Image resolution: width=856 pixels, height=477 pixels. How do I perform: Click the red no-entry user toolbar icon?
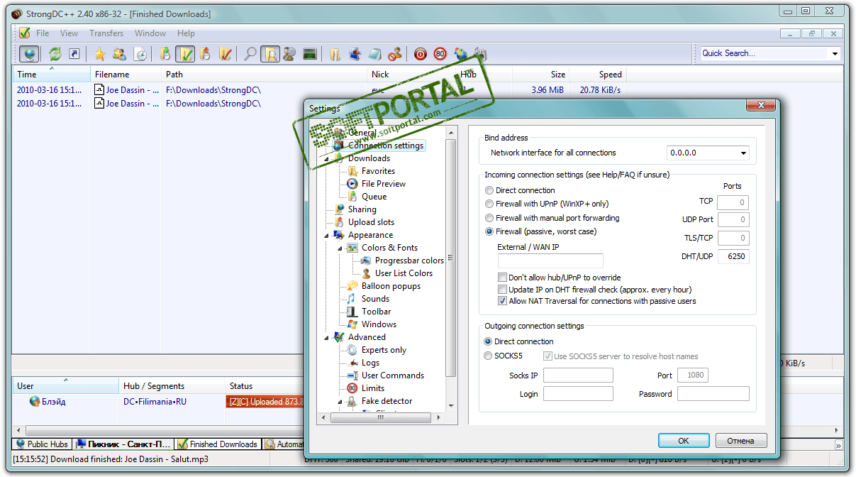pos(395,53)
